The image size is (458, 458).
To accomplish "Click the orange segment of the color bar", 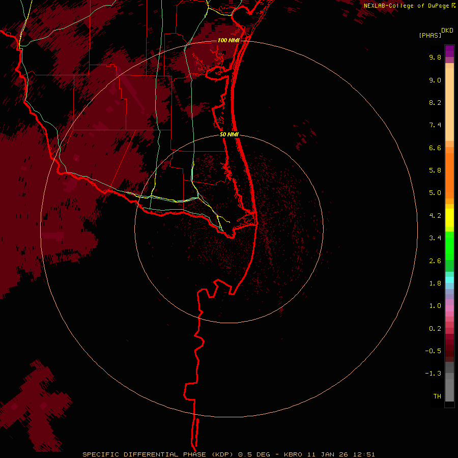I will [449, 176].
